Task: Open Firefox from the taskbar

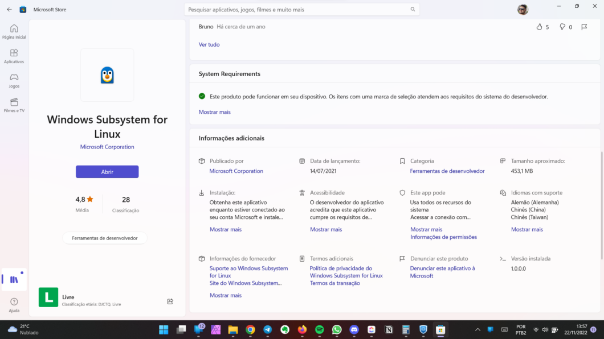Action: (303, 330)
